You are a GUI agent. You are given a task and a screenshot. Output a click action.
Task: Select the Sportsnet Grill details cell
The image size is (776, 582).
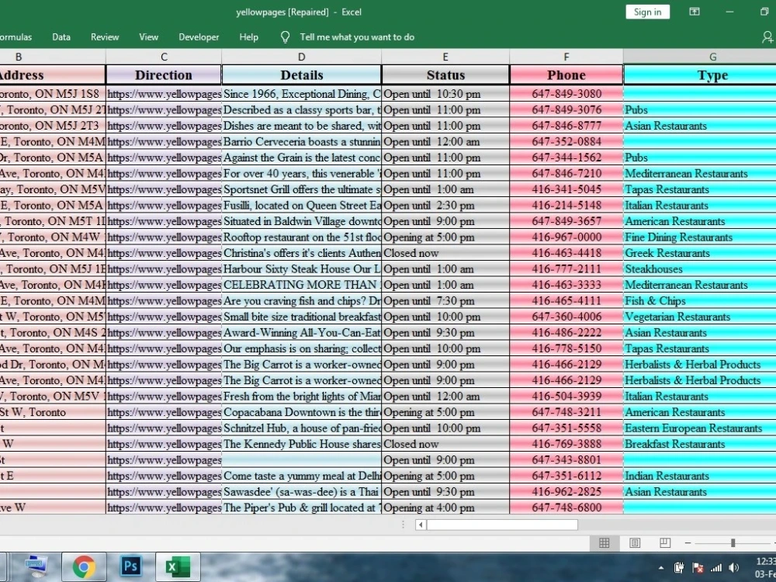(301, 189)
